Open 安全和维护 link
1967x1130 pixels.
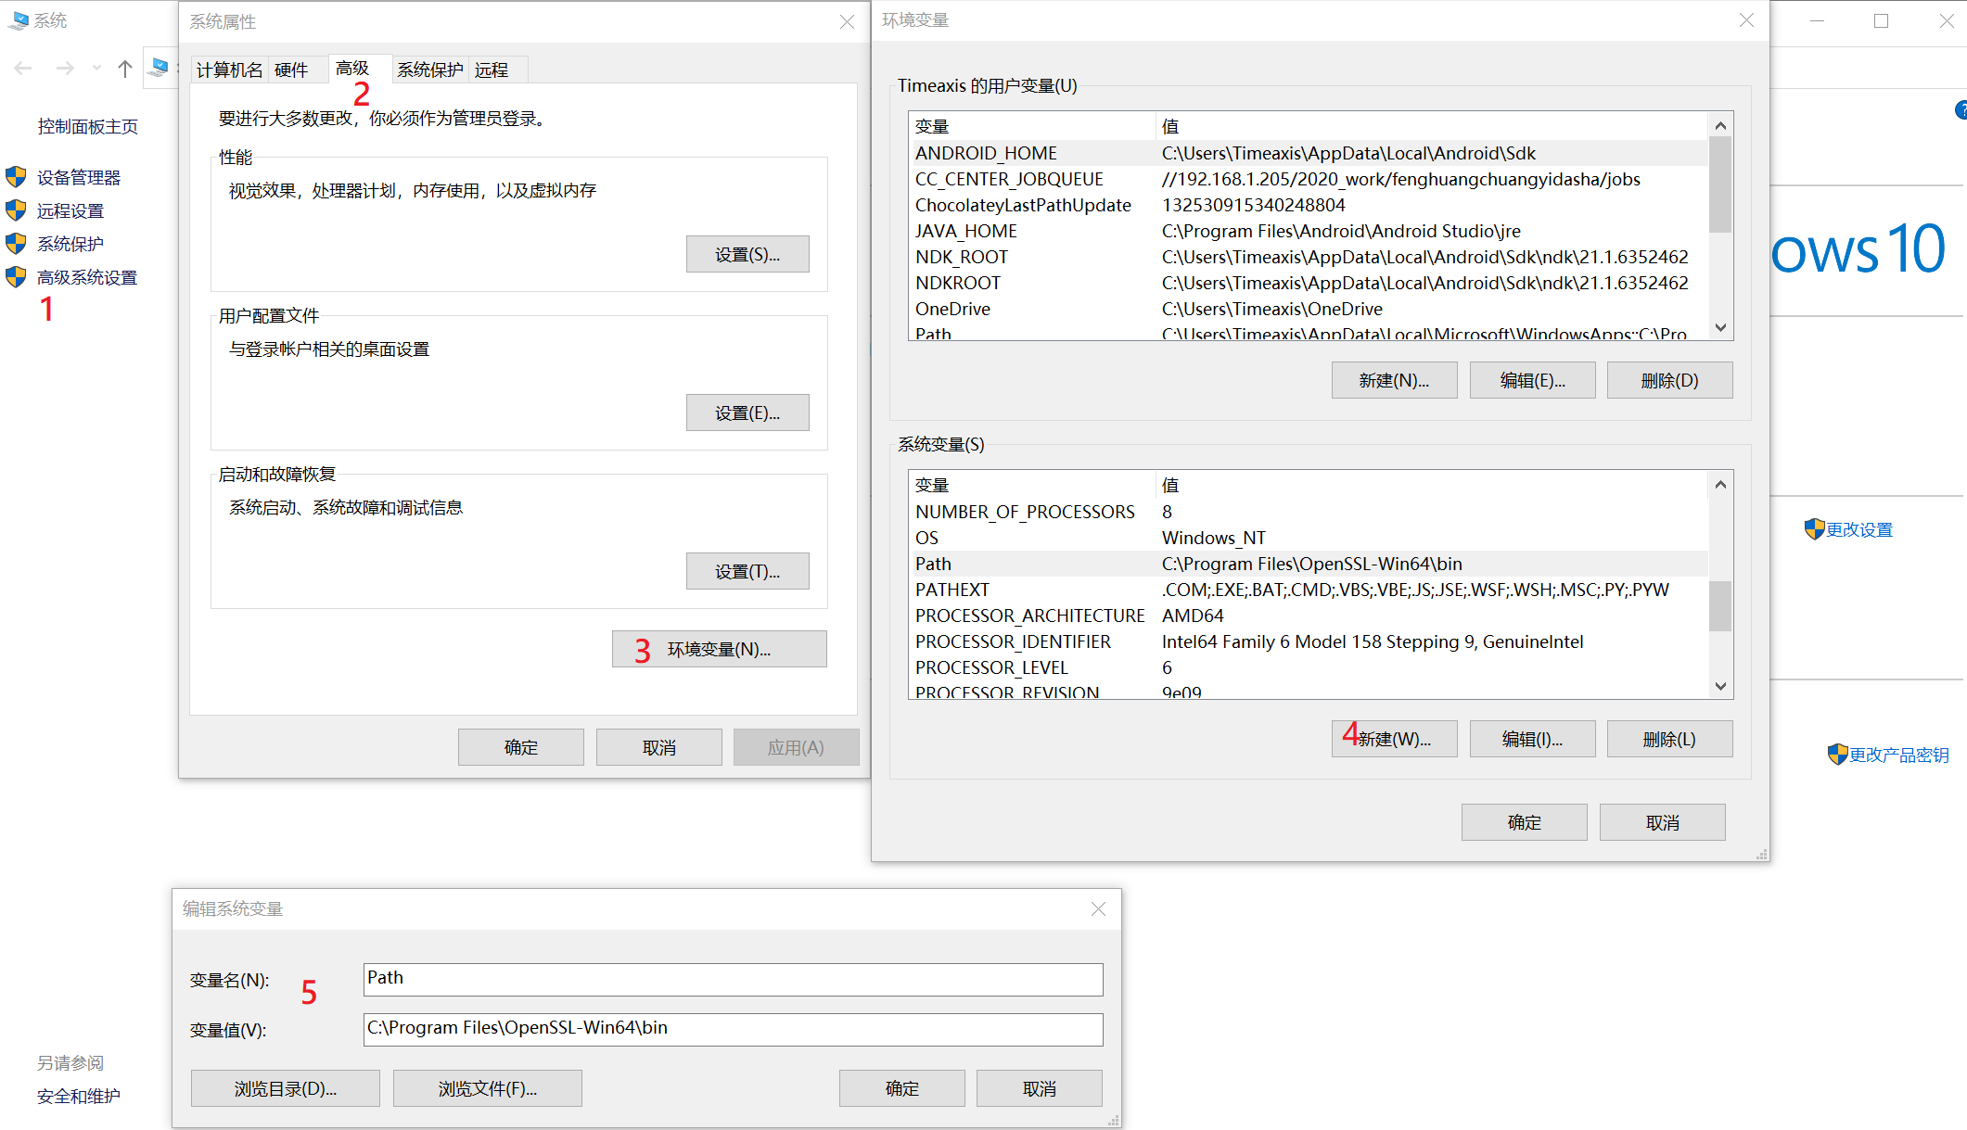pyautogui.click(x=79, y=1096)
